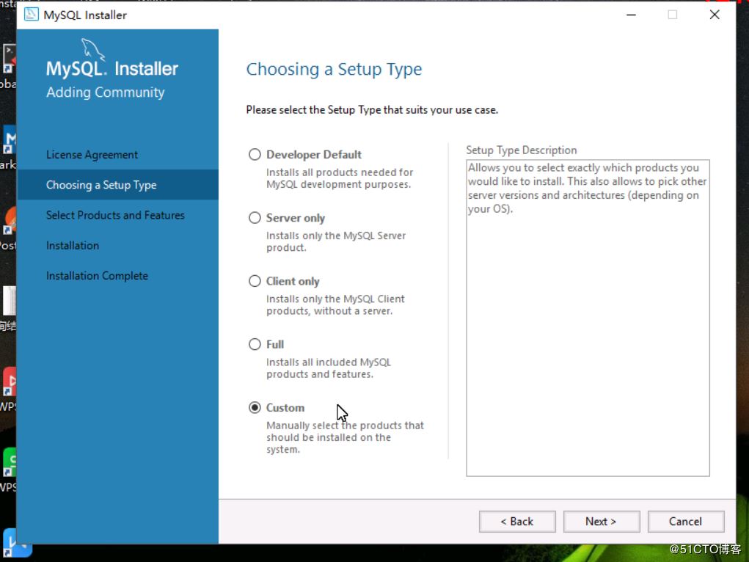Select the Developer Default setup type

click(255, 154)
